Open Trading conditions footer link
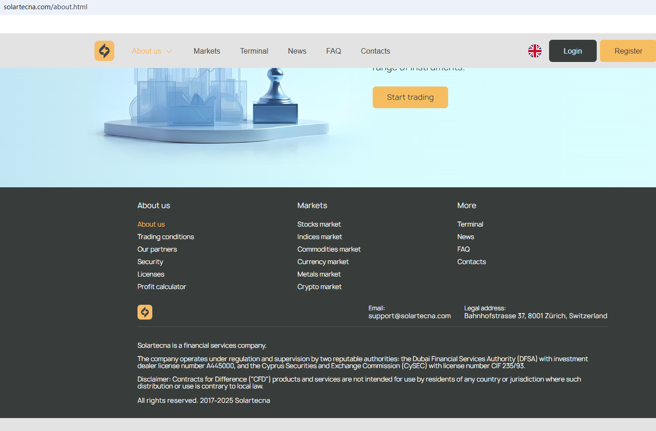This screenshot has height=431, width=656. (x=165, y=237)
